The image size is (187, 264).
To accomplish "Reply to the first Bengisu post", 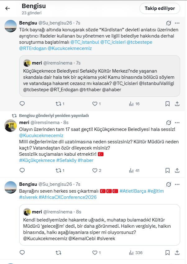I will (x=22, y=104).
